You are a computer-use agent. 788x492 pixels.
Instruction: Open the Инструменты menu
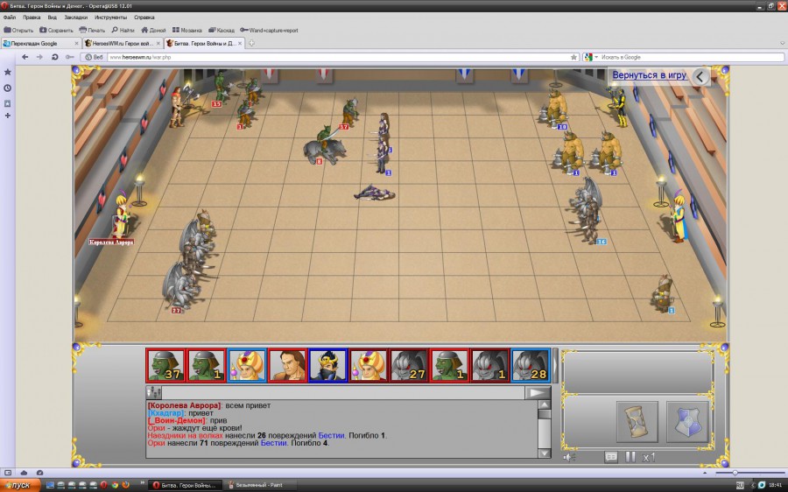click(x=110, y=18)
